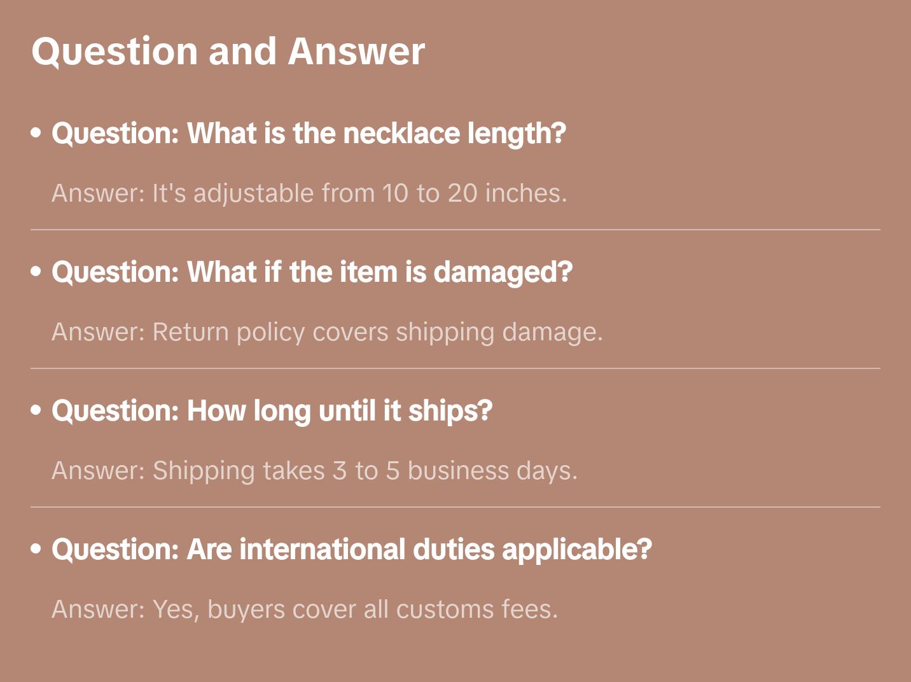
Task: Click 'Return policy covers shipping damage' text
Action: [x=377, y=332]
